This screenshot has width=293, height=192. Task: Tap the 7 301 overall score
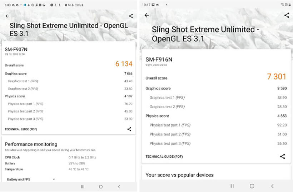(x=276, y=77)
